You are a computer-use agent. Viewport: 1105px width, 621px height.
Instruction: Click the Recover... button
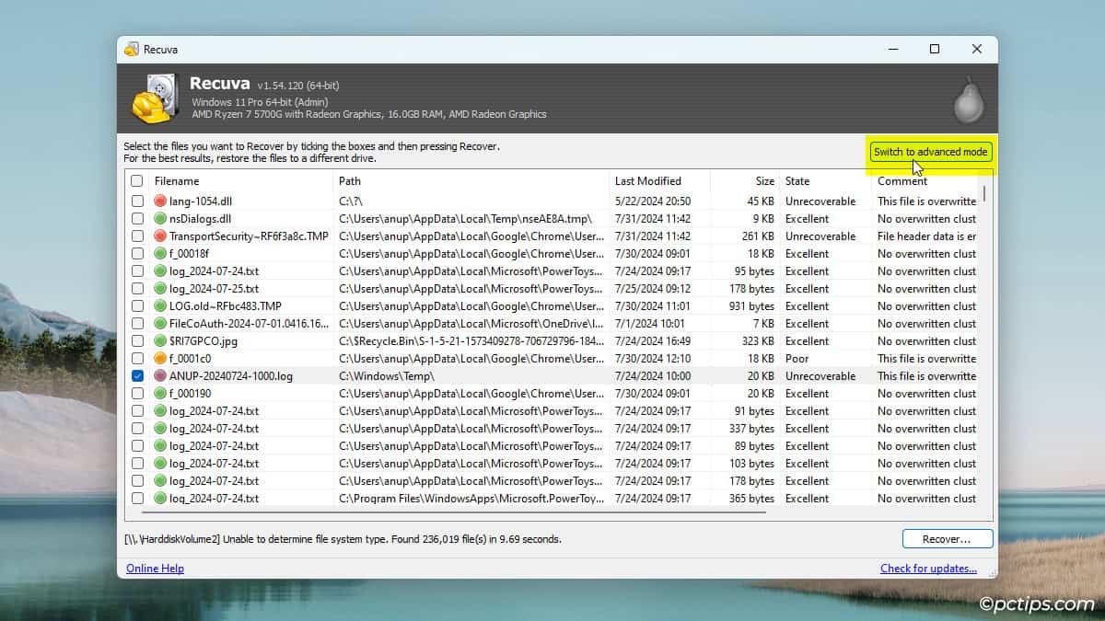[x=948, y=539]
